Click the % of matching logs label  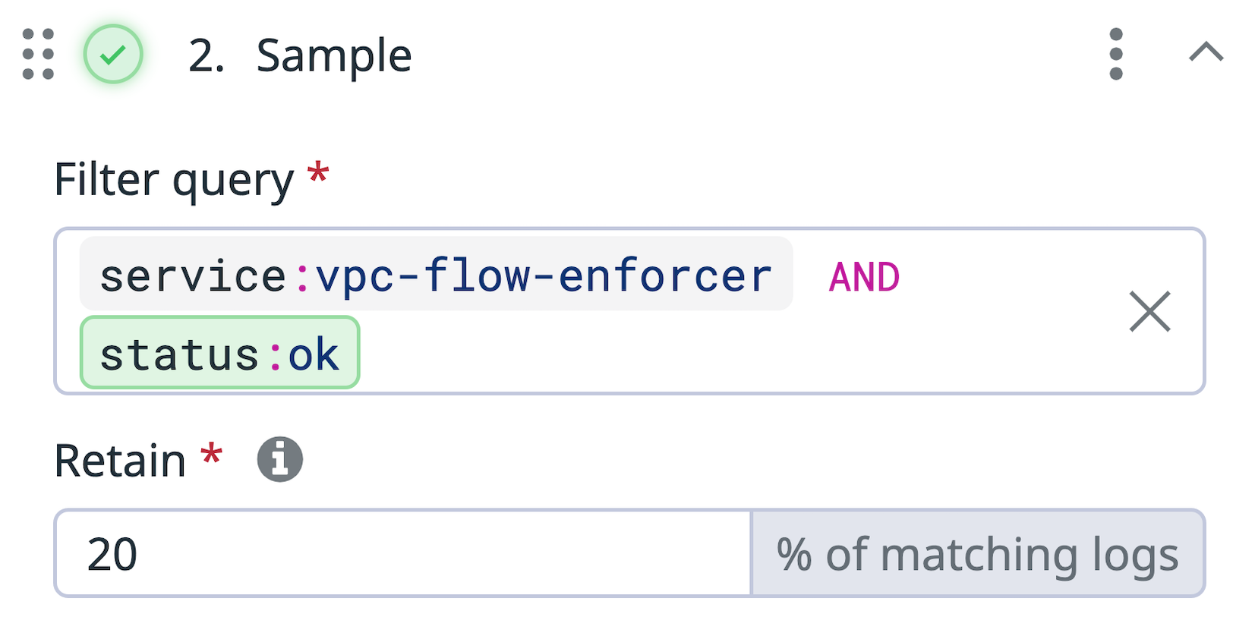976,553
